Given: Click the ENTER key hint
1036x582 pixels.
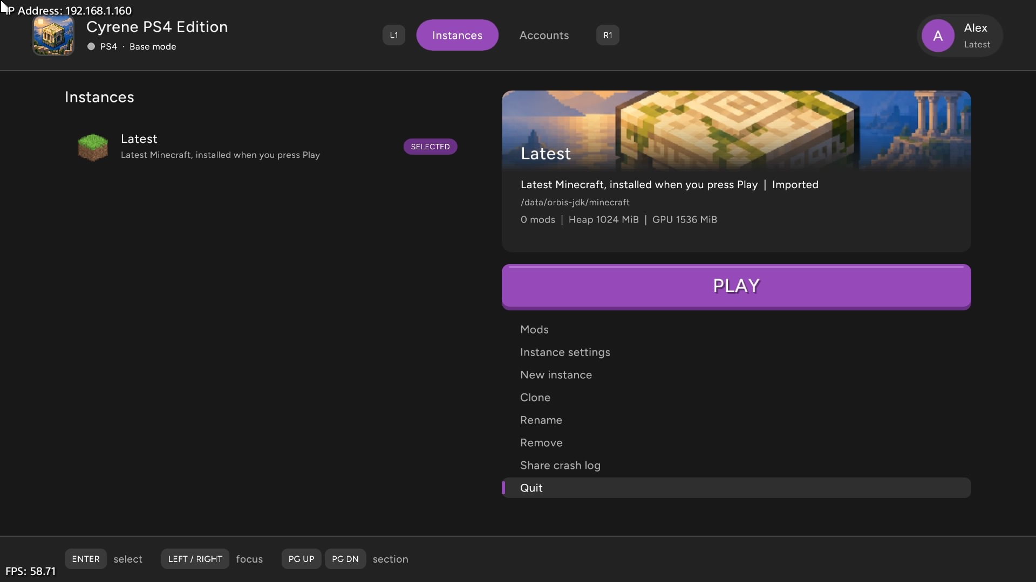Looking at the screenshot, I should (x=86, y=559).
